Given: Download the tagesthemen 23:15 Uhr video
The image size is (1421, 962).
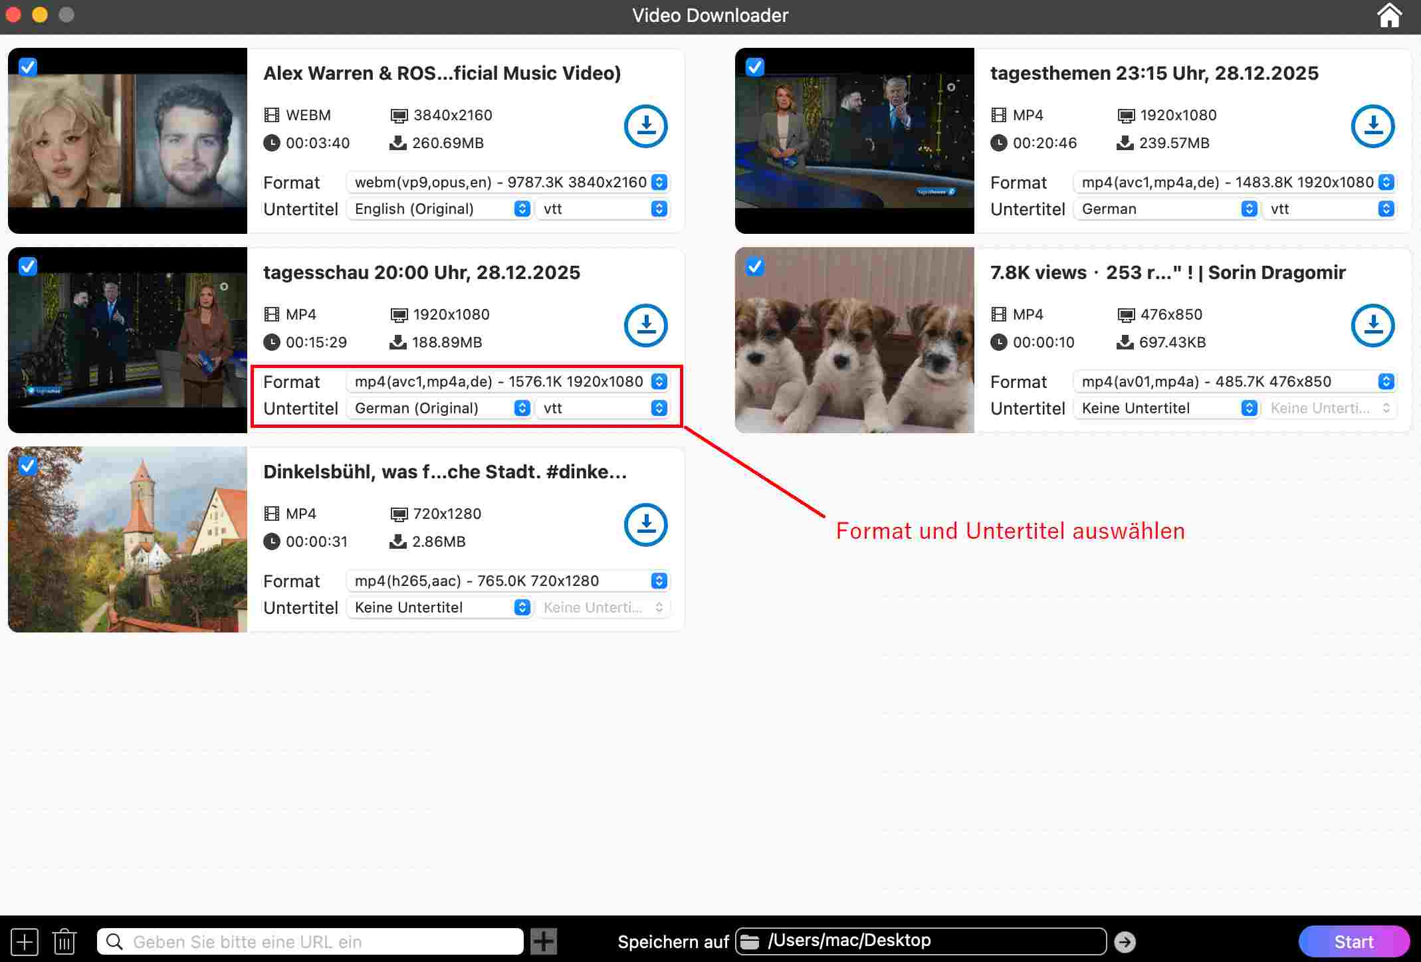Looking at the screenshot, I should point(1372,126).
